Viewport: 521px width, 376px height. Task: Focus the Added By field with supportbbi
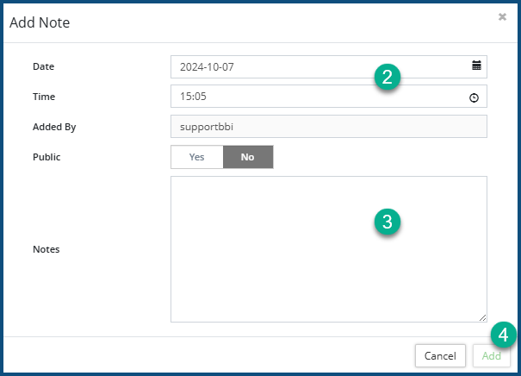tap(329, 127)
